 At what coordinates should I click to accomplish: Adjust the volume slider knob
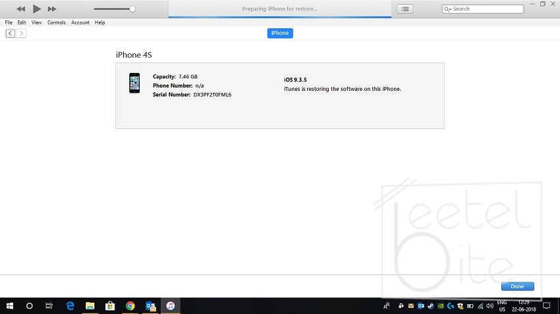(x=132, y=9)
